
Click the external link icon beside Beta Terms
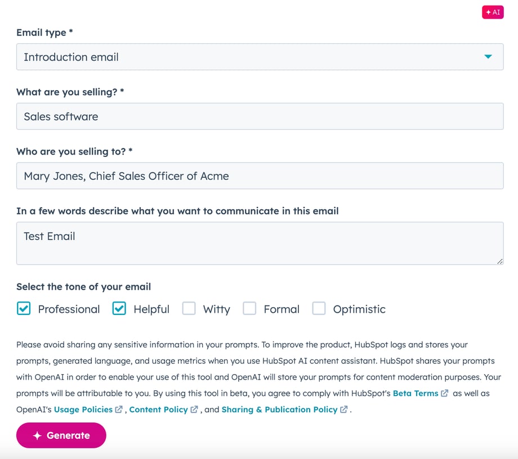(x=444, y=393)
